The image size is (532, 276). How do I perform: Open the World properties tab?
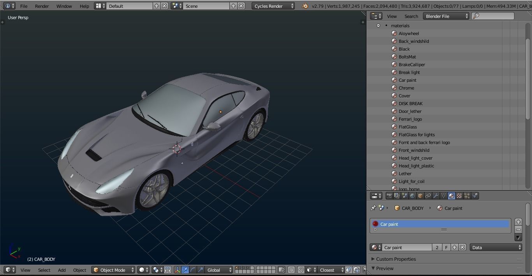[x=412, y=196]
